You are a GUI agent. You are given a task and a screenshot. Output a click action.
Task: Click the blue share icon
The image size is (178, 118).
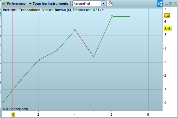pos(160,4)
